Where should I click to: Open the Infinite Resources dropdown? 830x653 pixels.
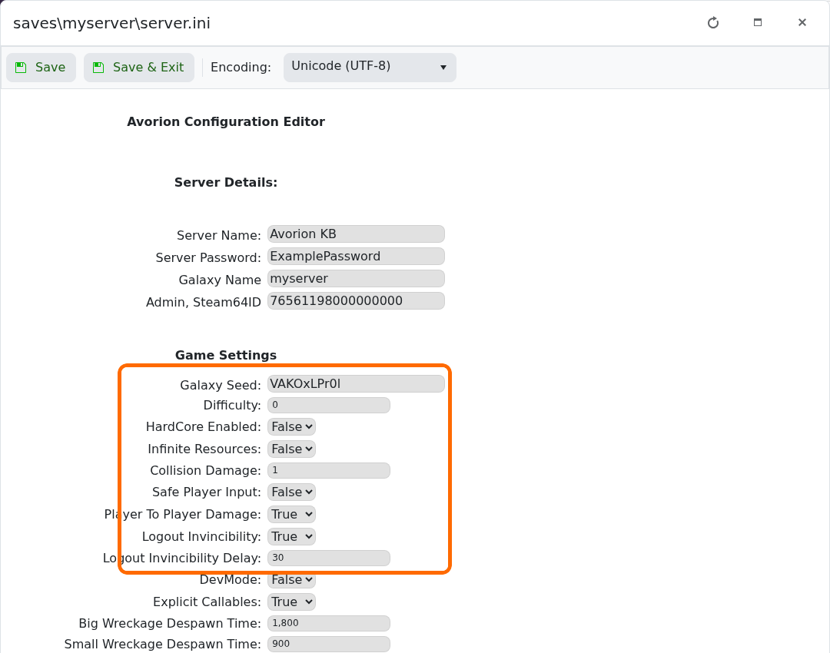[x=291, y=449]
